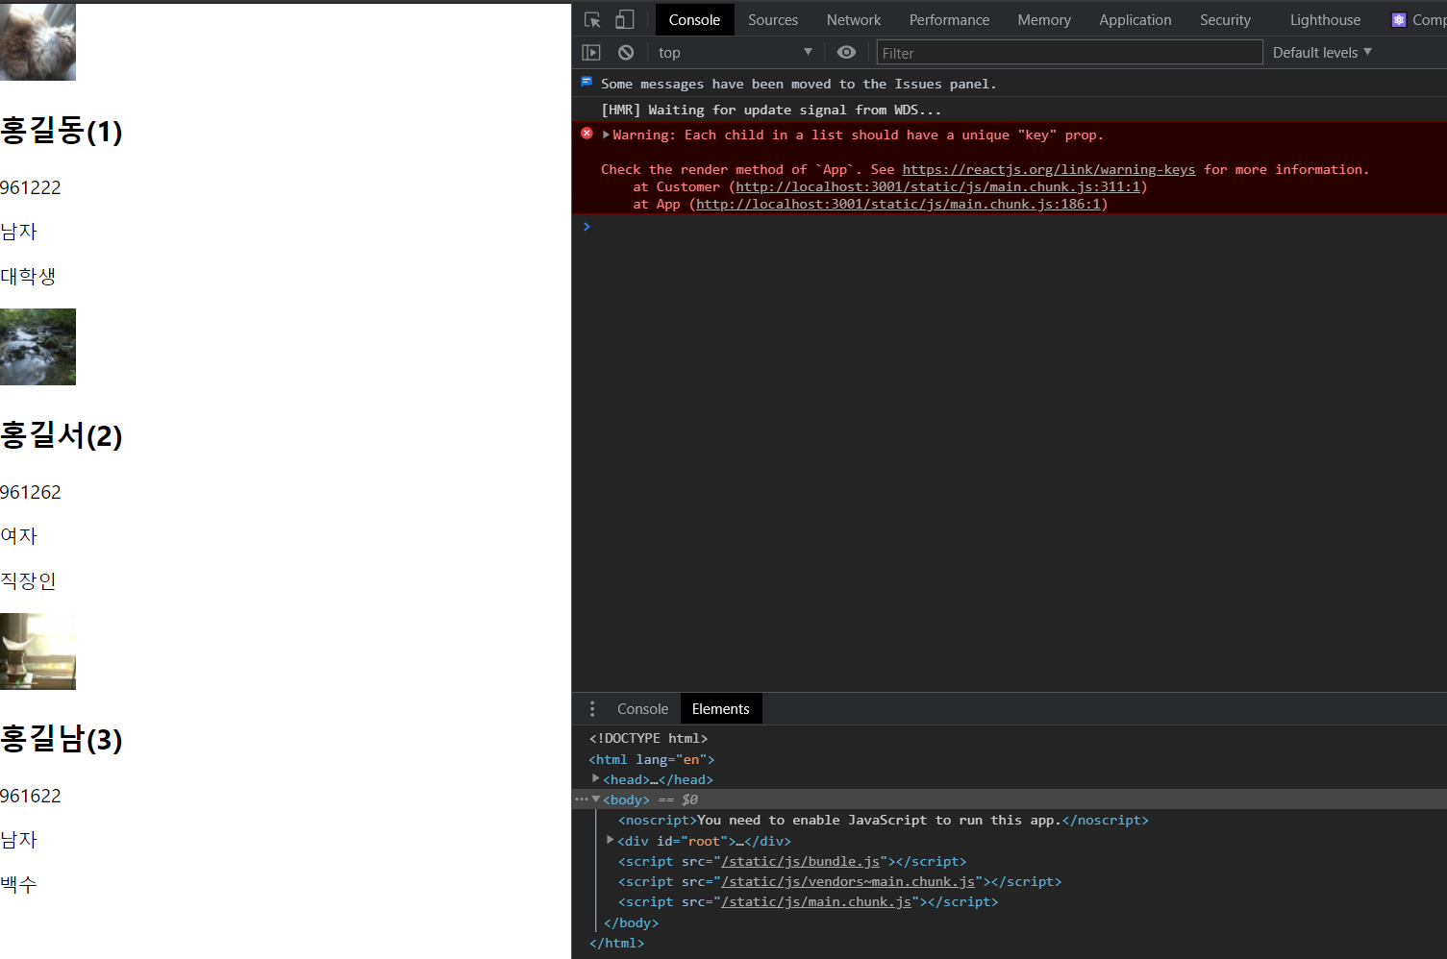This screenshot has width=1447, height=959.
Task: Click the red error icon of warning
Action: click(586, 134)
